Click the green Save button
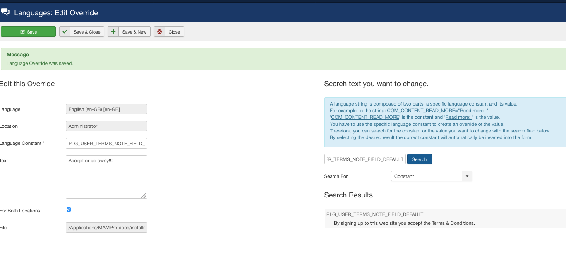 click(28, 32)
